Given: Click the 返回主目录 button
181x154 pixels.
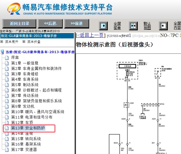Looking at the screenshot, I should (x=19, y=24).
